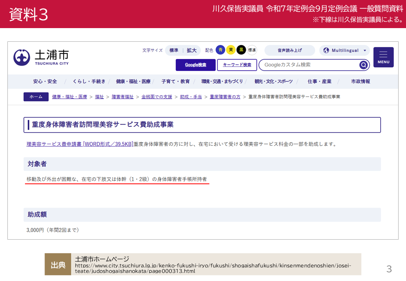
Task: Select the blue 青 color scheme
Action: click(x=220, y=50)
